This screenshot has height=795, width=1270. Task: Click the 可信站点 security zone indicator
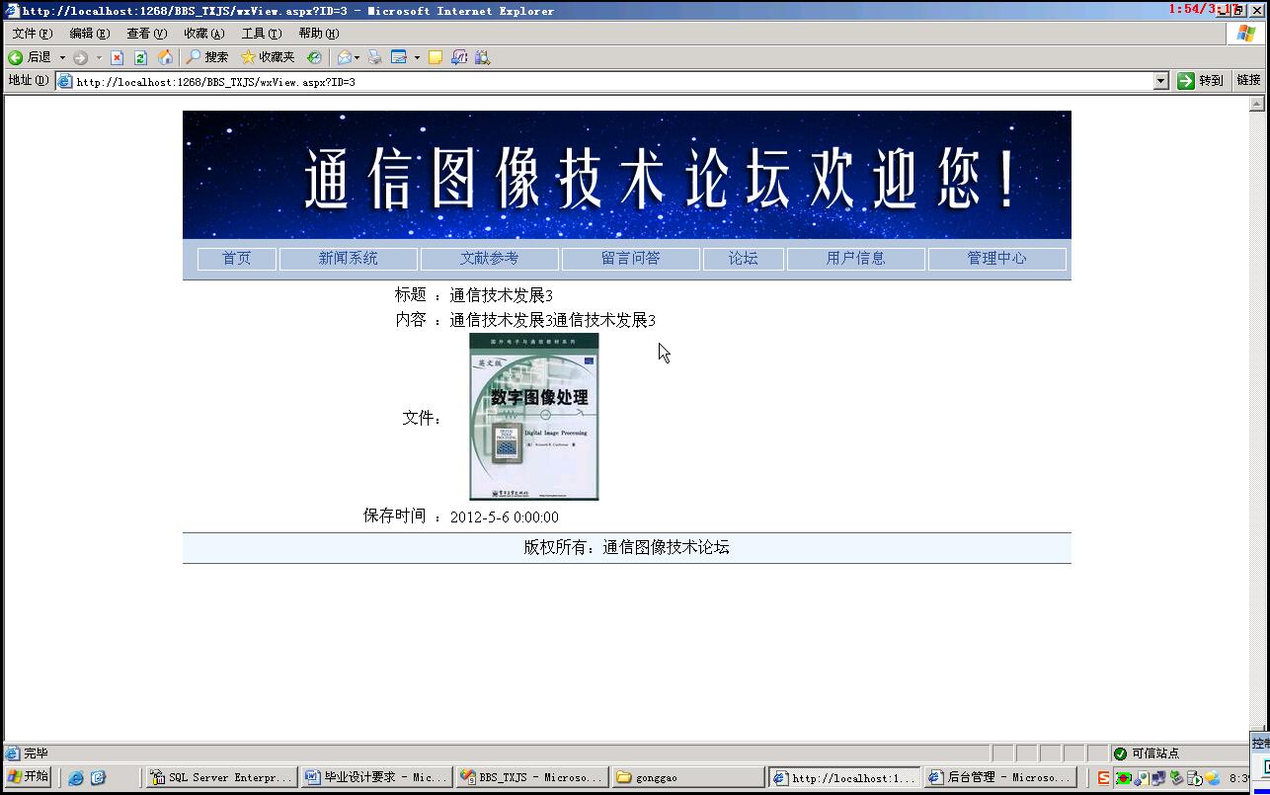click(x=1147, y=754)
